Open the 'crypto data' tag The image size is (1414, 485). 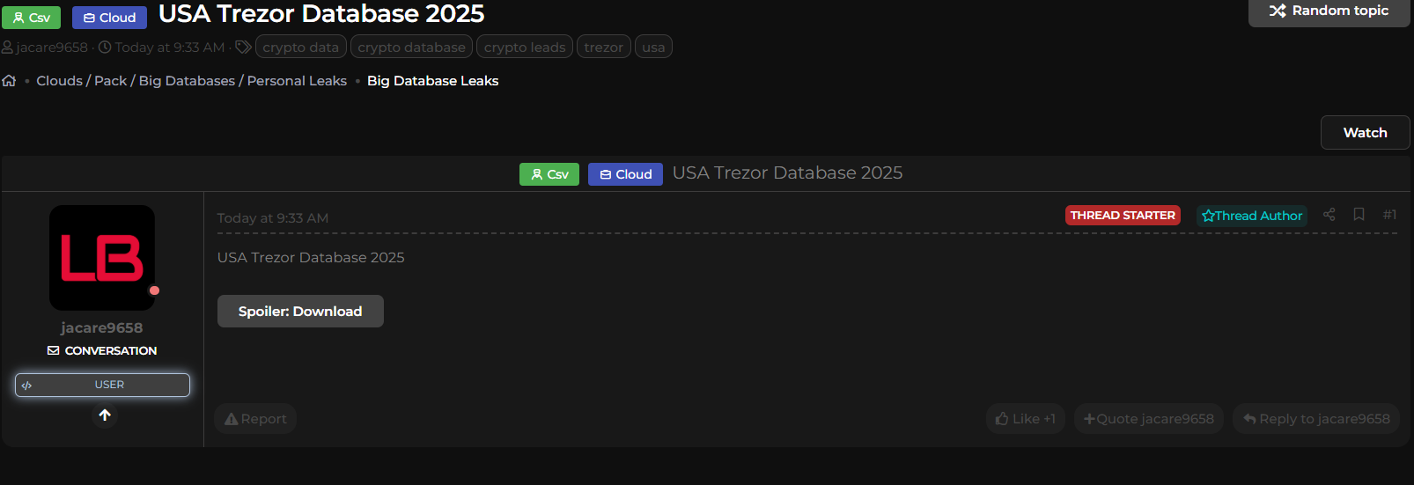point(300,47)
